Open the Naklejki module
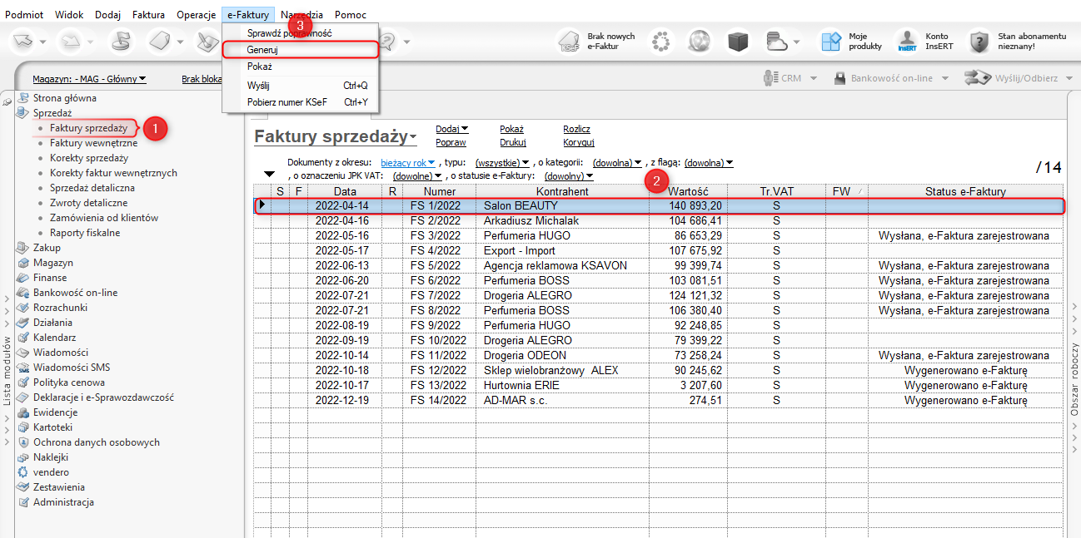This screenshot has width=1081, height=538. click(x=51, y=457)
